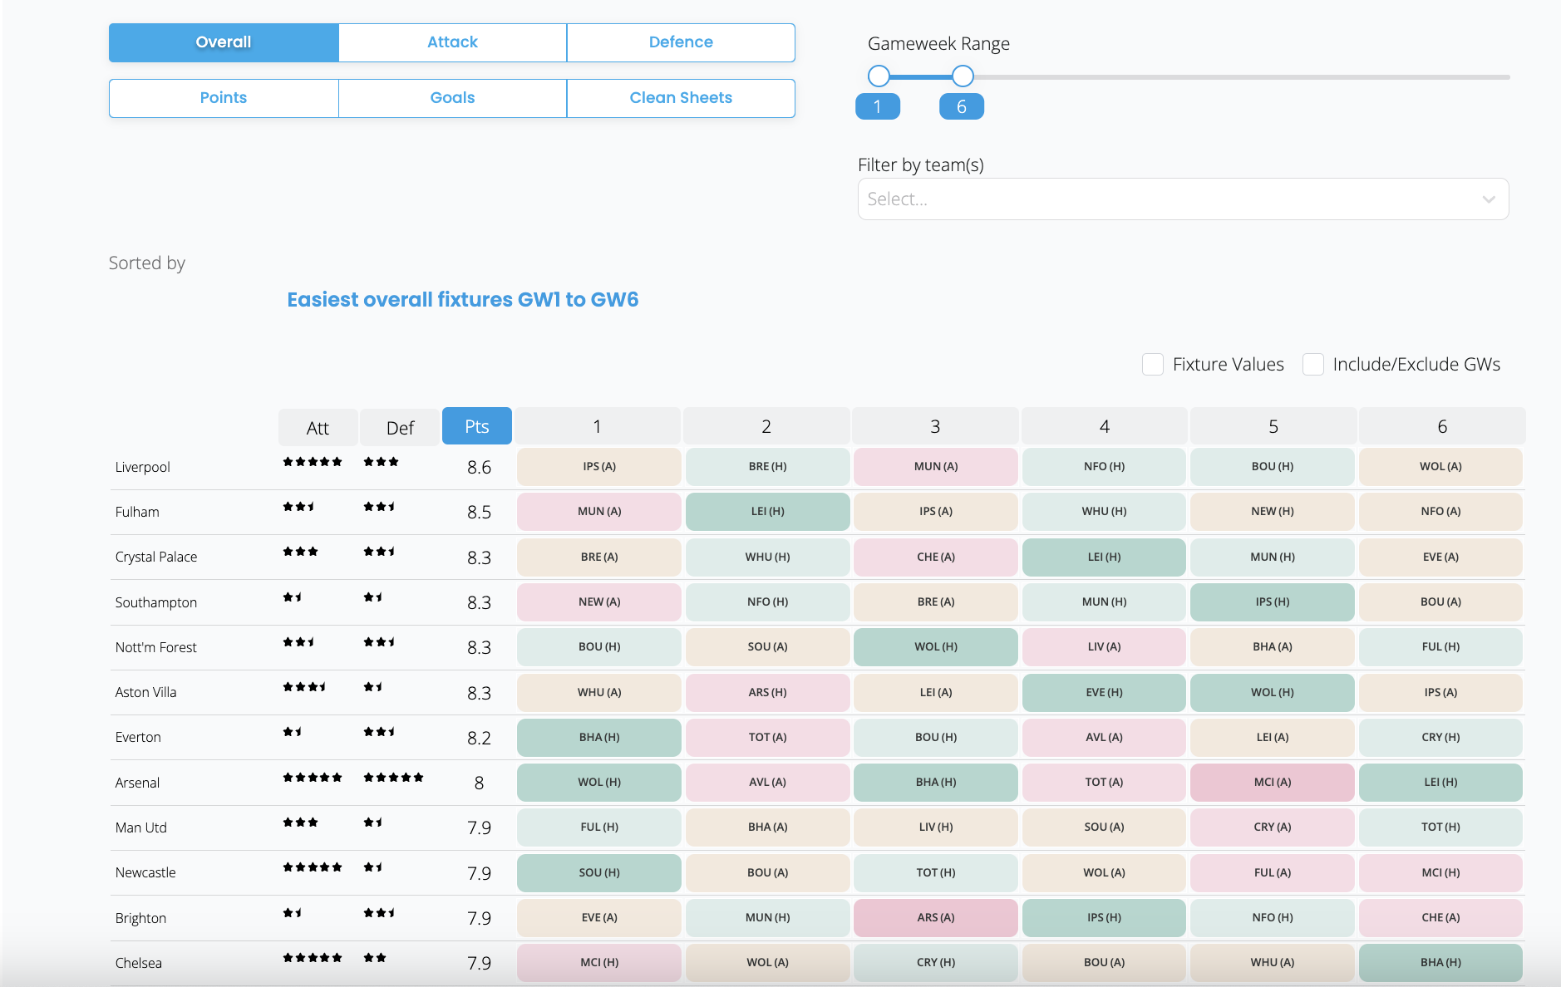Click Liverpool's defence star rating

click(x=381, y=462)
